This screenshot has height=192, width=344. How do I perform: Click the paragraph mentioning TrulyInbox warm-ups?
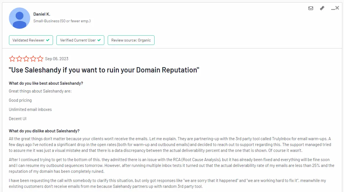(x=170, y=145)
